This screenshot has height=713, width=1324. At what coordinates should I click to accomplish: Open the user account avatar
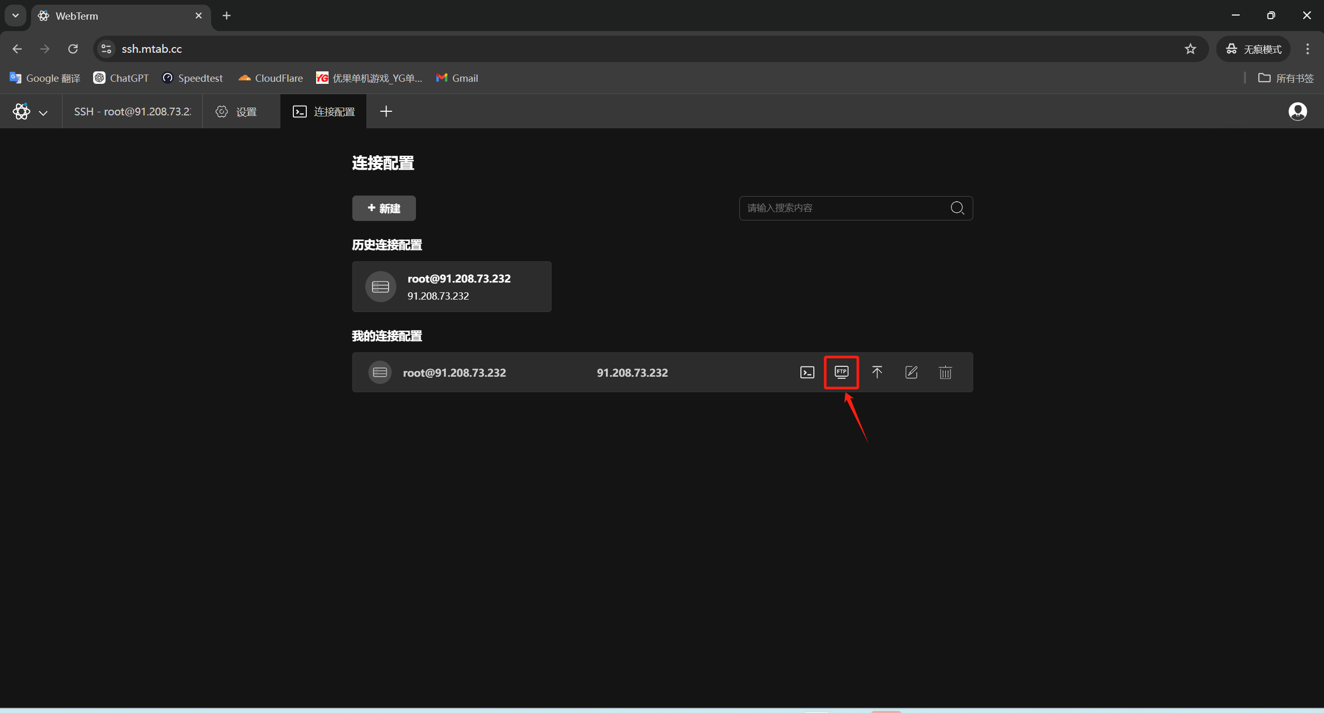tap(1297, 111)
